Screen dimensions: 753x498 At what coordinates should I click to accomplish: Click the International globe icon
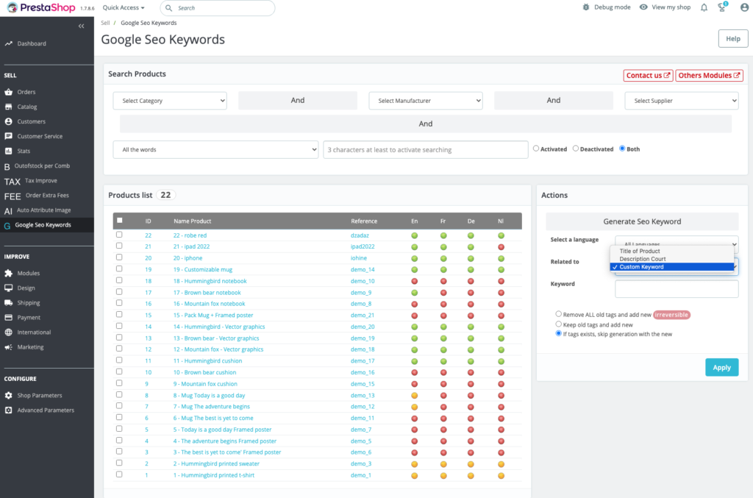(8, 332)
